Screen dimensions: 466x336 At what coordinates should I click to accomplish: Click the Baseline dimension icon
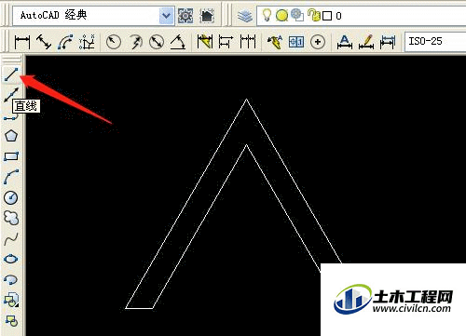tap(226, 42)
